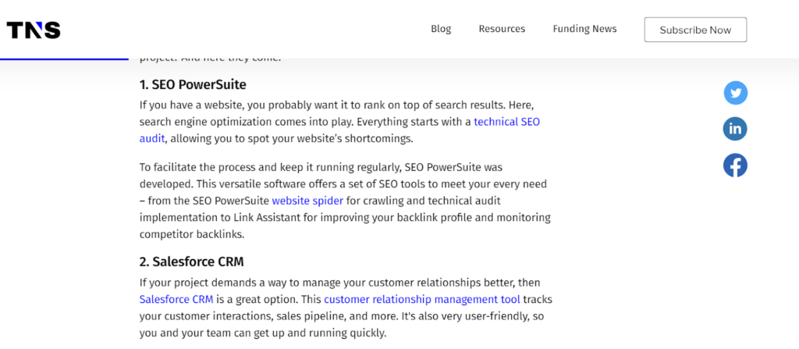Viewport: 799px width, 349px height.
Task: Open the Resources menu item
Action: coord(502,29)
